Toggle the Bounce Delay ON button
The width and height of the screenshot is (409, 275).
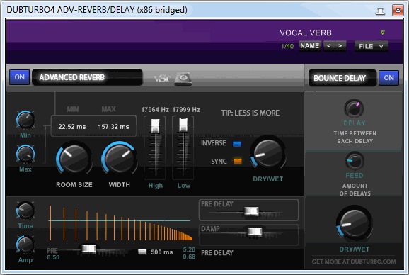pyautogui.click(x=388, y=78)
